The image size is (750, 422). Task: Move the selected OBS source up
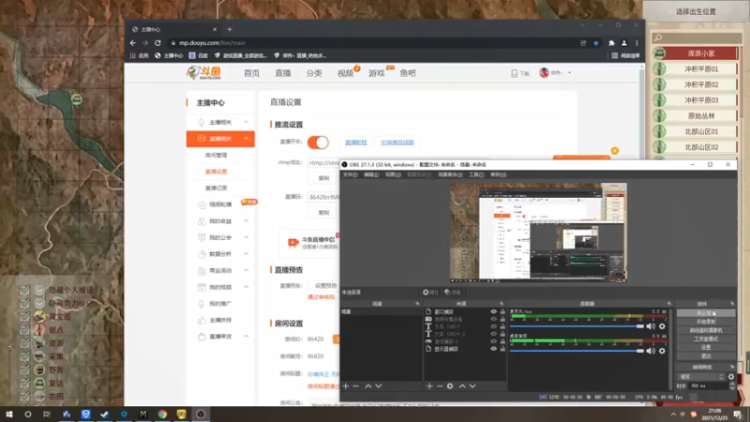pyautogui.click(x=462, y=386)
